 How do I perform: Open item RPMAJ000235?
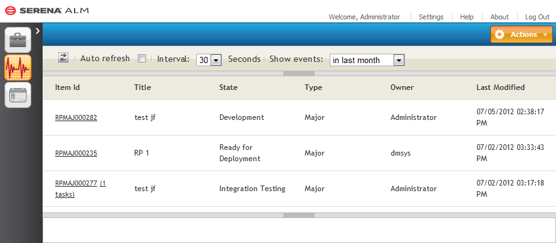click(x=76, y=154)
